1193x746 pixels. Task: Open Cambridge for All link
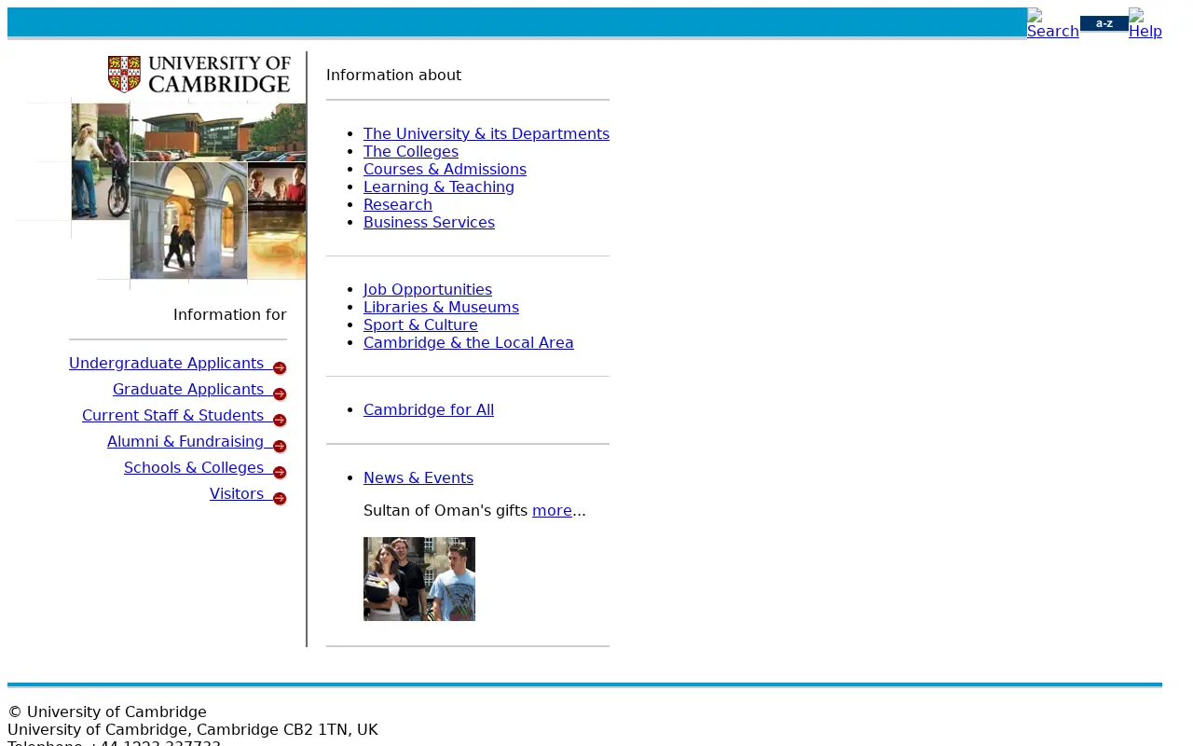(x=429, y=410)
